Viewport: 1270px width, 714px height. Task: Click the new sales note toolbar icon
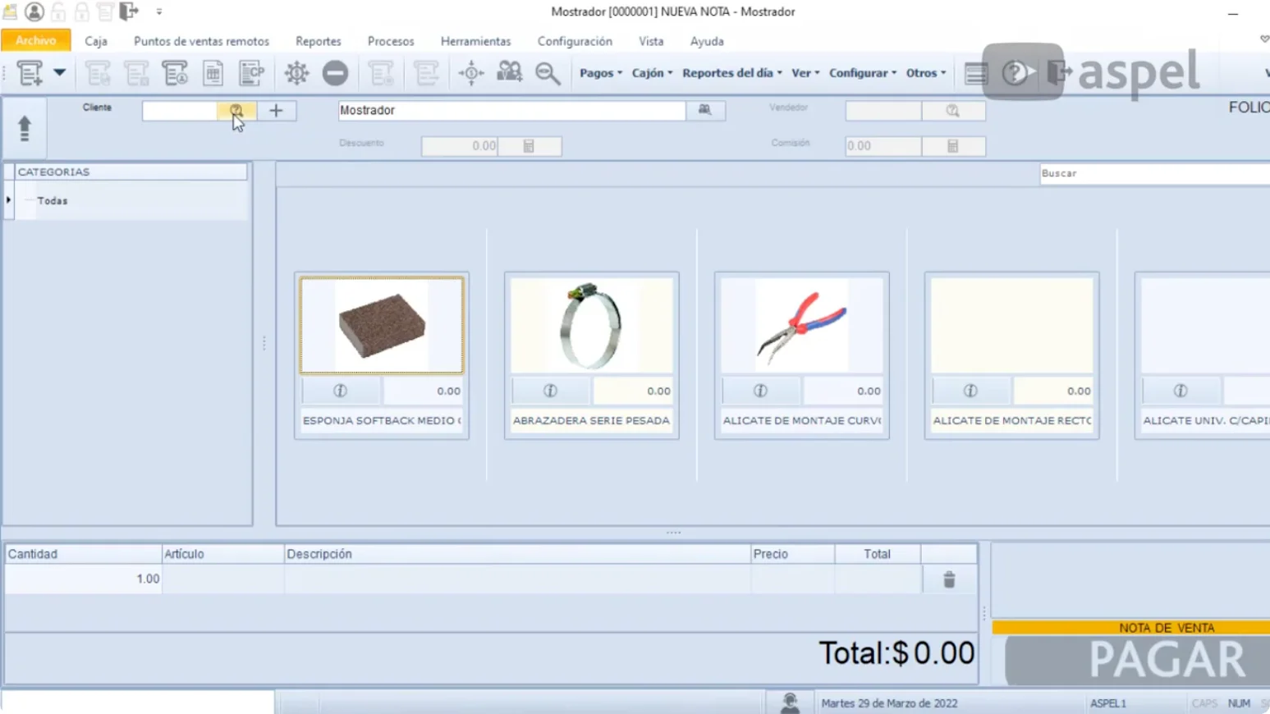30,73
